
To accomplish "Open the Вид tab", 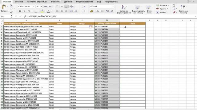I will click(99, 2).
